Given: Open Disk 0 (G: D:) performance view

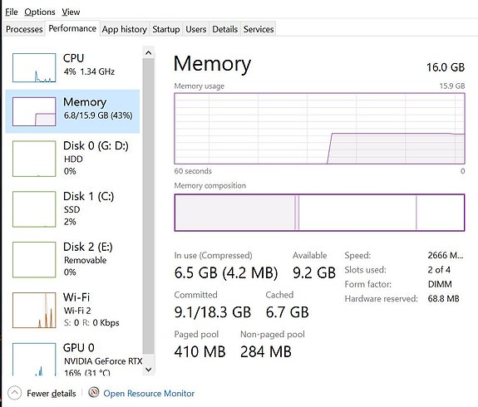Looking at the screenshot, I should click(x=72, y=159).
